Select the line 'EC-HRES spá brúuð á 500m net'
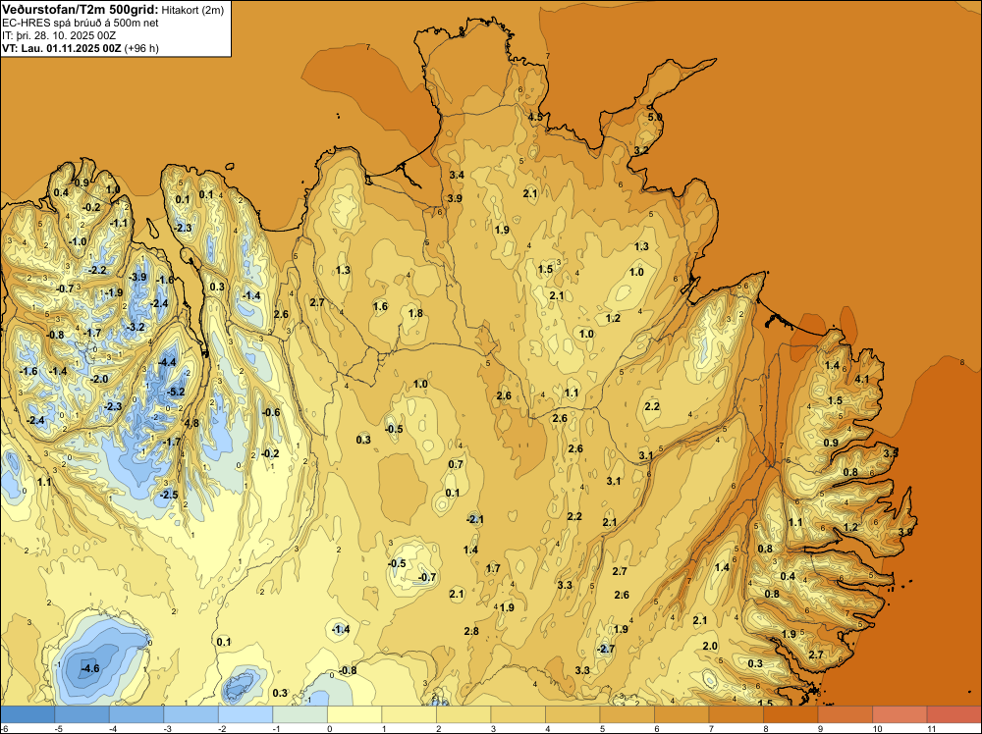Viewport: 982px width, 734px height. click(81, 23)
